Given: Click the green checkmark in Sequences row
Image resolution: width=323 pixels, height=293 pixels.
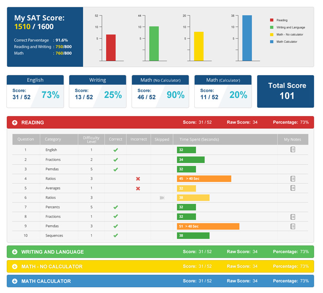Looking at the screenshot, I should point(116,235).
